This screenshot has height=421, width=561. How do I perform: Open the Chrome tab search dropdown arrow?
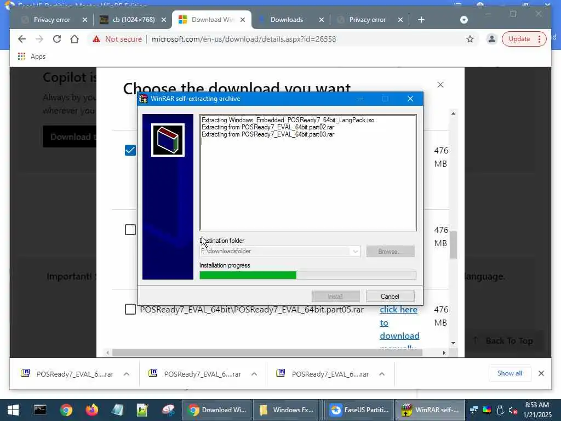[x=464, y=20]
